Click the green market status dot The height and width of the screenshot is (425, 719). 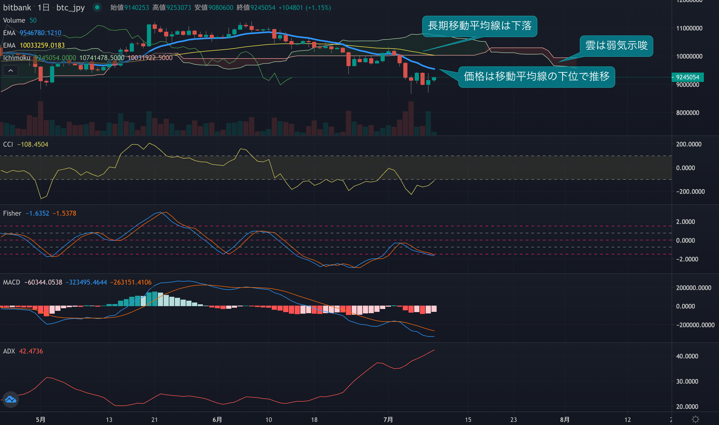97,8
